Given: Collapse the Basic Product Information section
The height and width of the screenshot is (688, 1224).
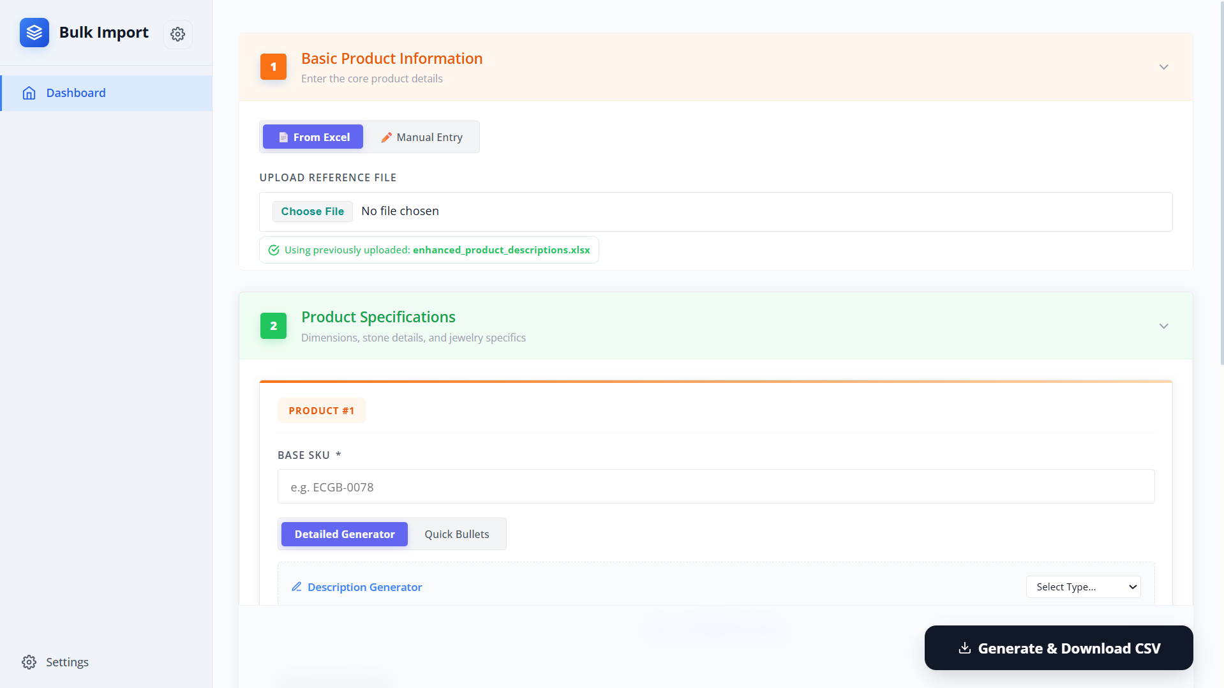Looking at the screenshot, I should (1163, 66).
